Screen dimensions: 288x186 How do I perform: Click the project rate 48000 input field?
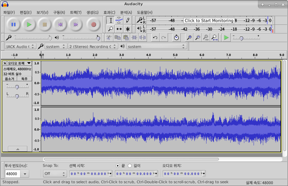(x=13, y=174)
